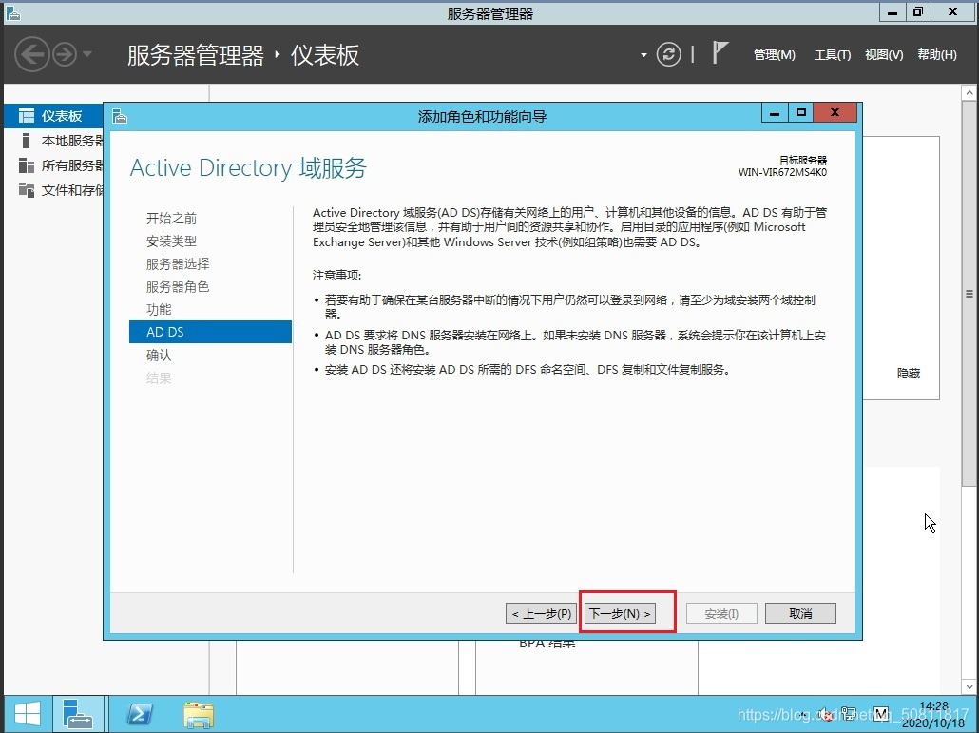The height and width of the screenshot is (733, 979).
Task: Select 本地服务器 in the sidebar
Action: point(53,141)
